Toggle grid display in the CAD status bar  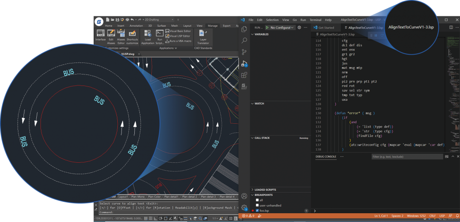point(150,218)
